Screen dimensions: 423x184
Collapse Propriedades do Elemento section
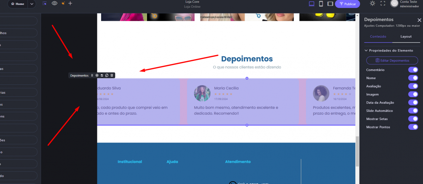[366, 51]
